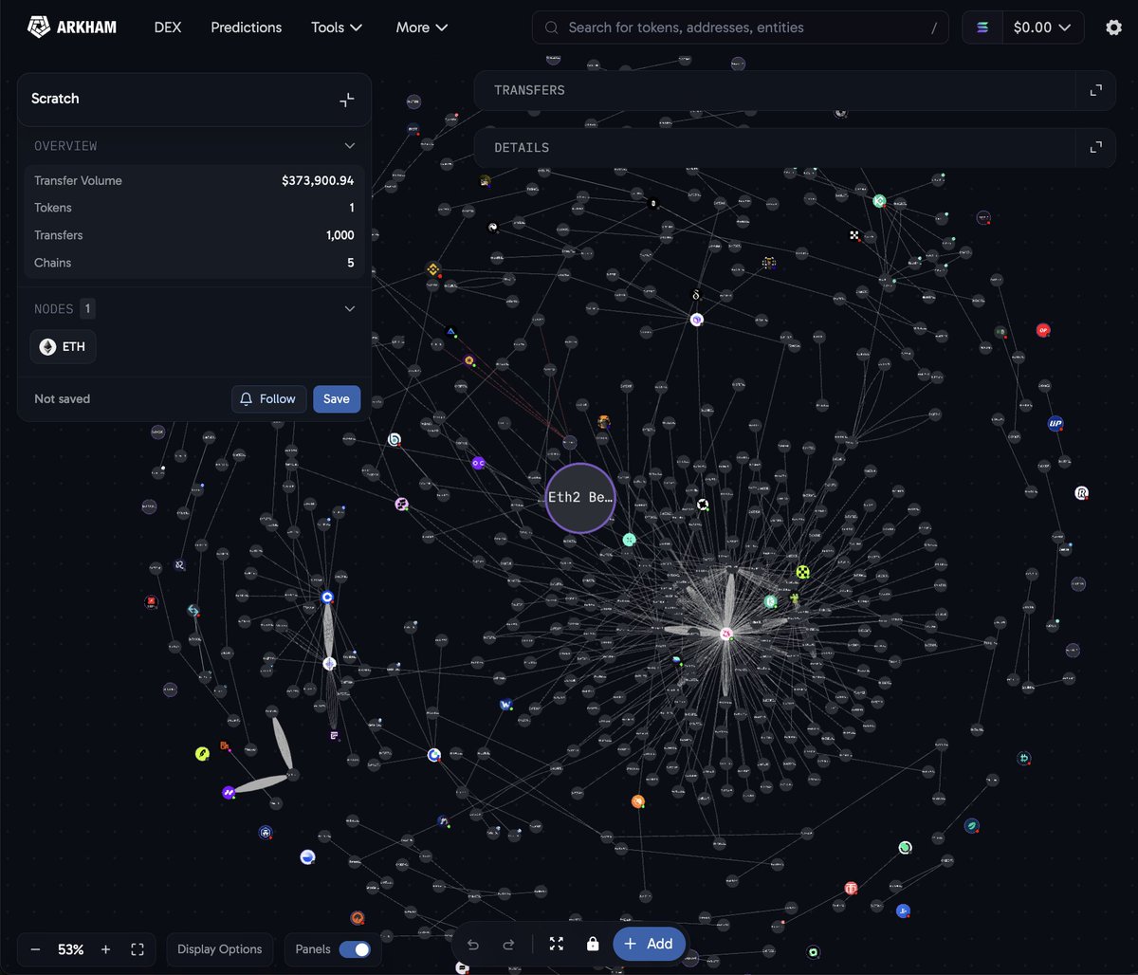Select the yellow-green checkered node
The width and height of the screenshot is (1138, 975).
(803, 572)
